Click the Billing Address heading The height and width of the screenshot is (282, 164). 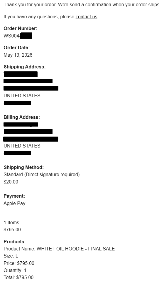click(22, 117)
